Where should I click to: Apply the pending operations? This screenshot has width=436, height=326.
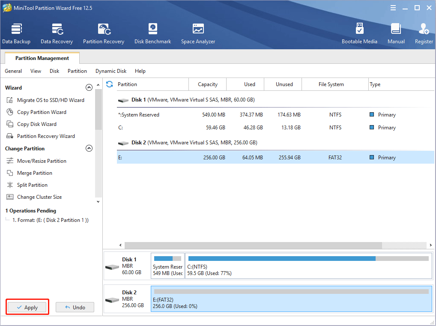27,307
